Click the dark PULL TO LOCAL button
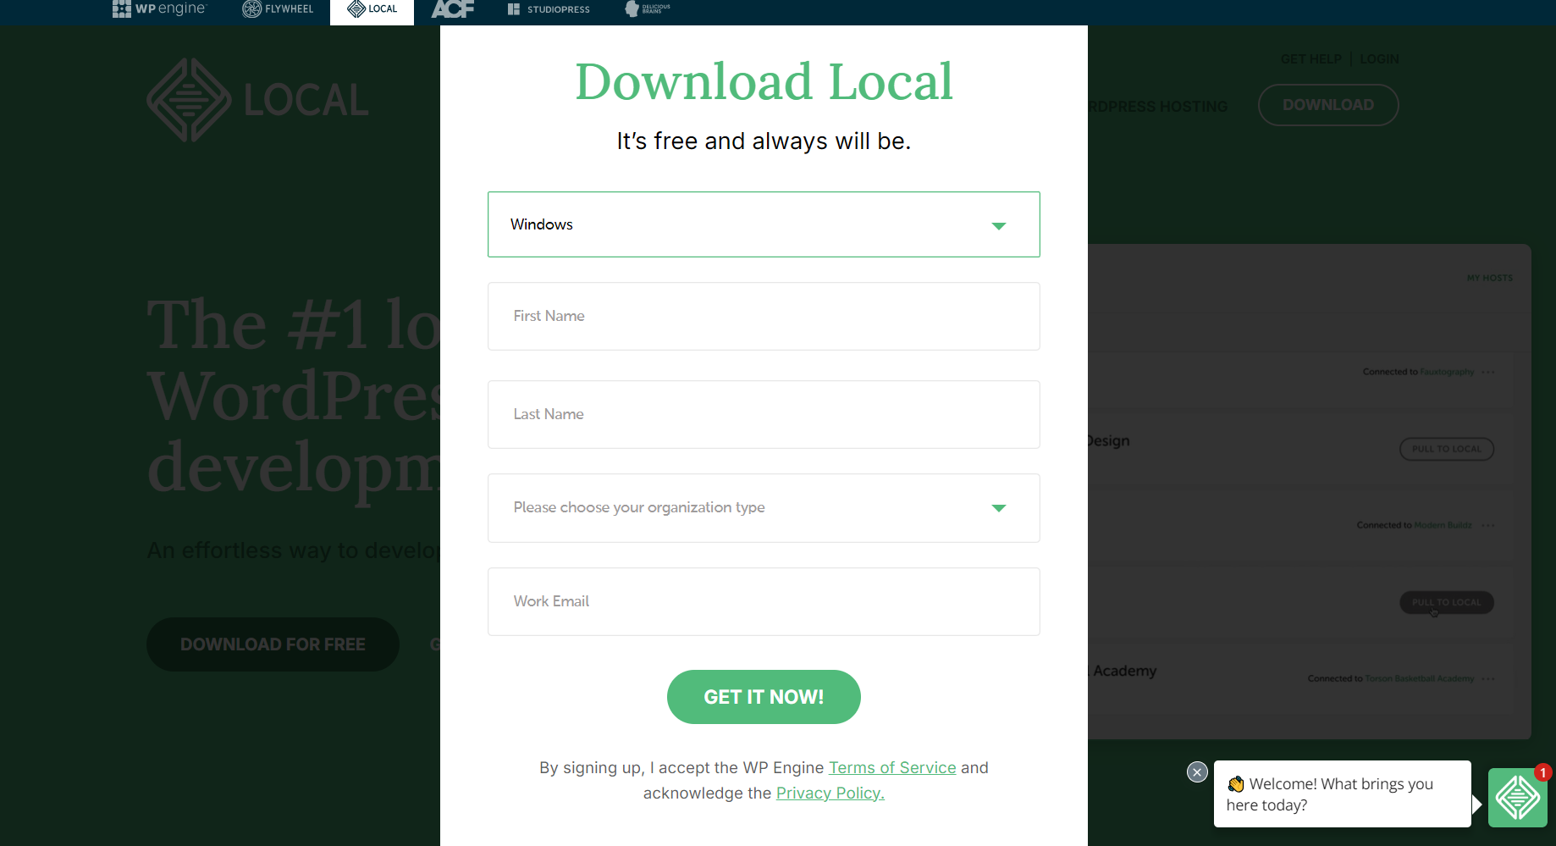The width and height of the screenshot is (1556, 846). (x=1447, y=602)
